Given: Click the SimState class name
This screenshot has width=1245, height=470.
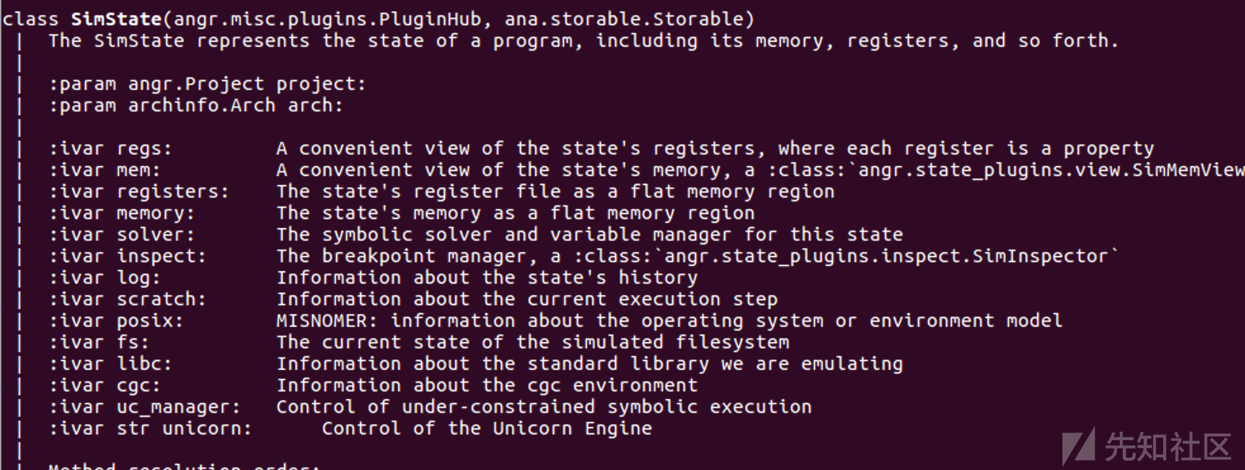Looking at the screenshot, I should coord(117,19).
